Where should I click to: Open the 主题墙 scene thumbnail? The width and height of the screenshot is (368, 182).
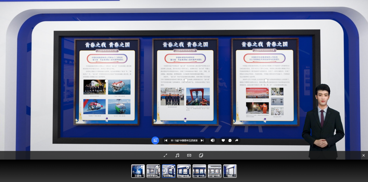coord(138,171)
